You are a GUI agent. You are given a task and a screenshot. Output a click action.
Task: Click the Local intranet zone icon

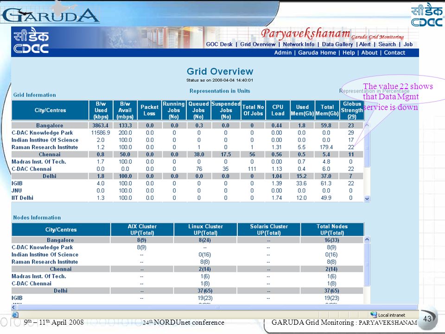pyautogui.click(x=374, y=315)
